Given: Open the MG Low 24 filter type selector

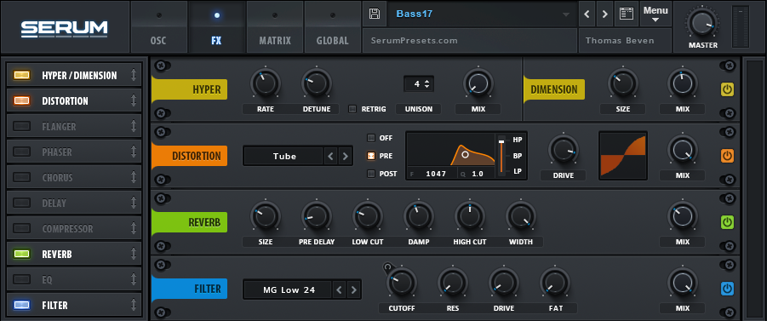Looking at the screenshot, I should click(289, 289).
